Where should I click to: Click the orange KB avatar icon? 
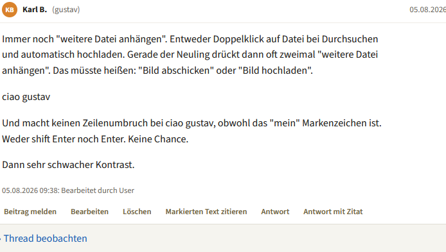10,10
